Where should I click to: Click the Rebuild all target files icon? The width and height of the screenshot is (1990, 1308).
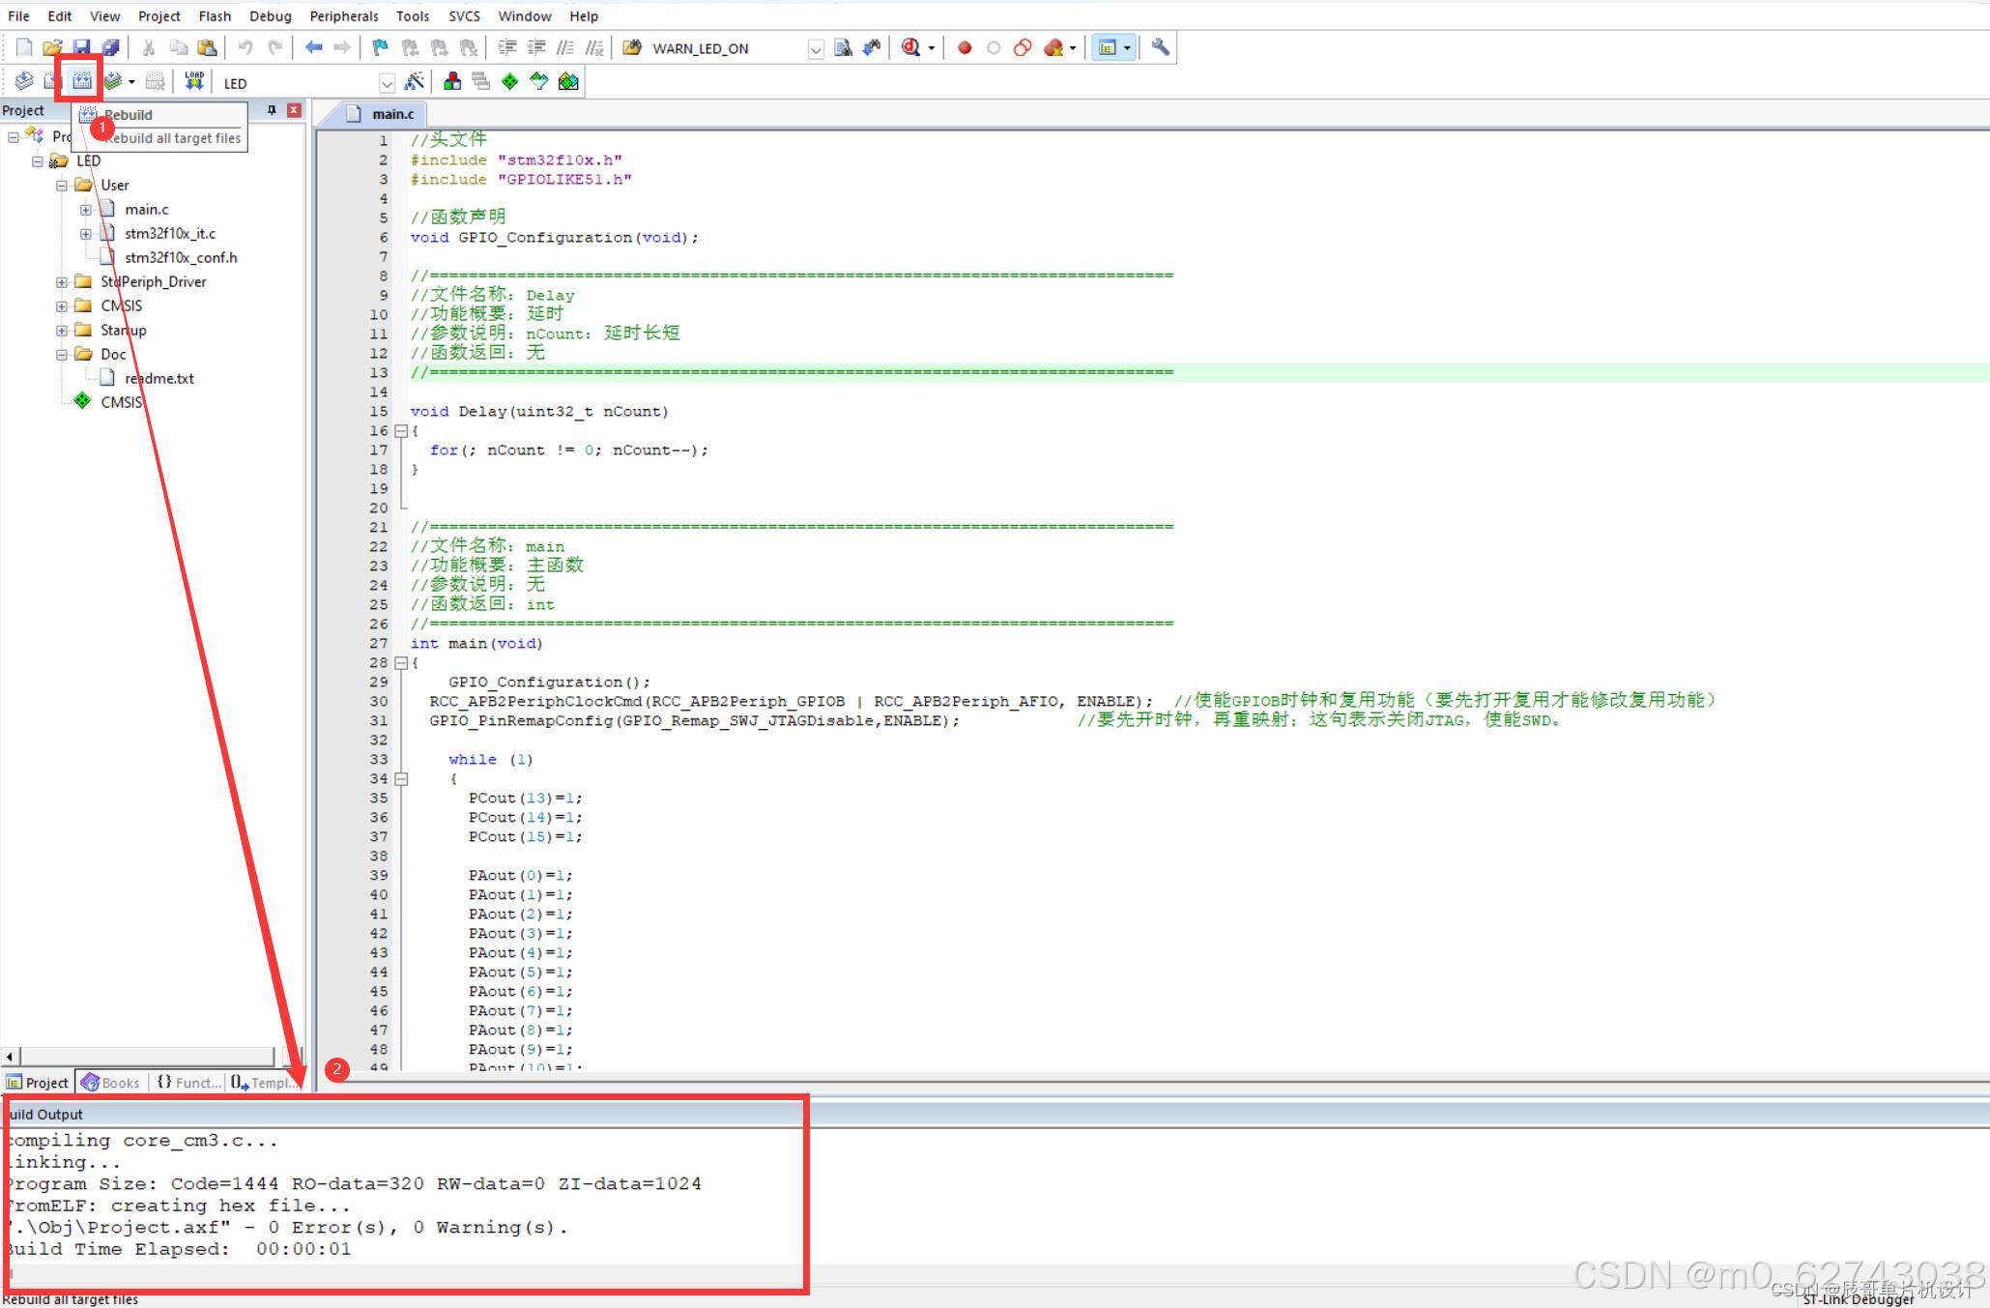81,81
